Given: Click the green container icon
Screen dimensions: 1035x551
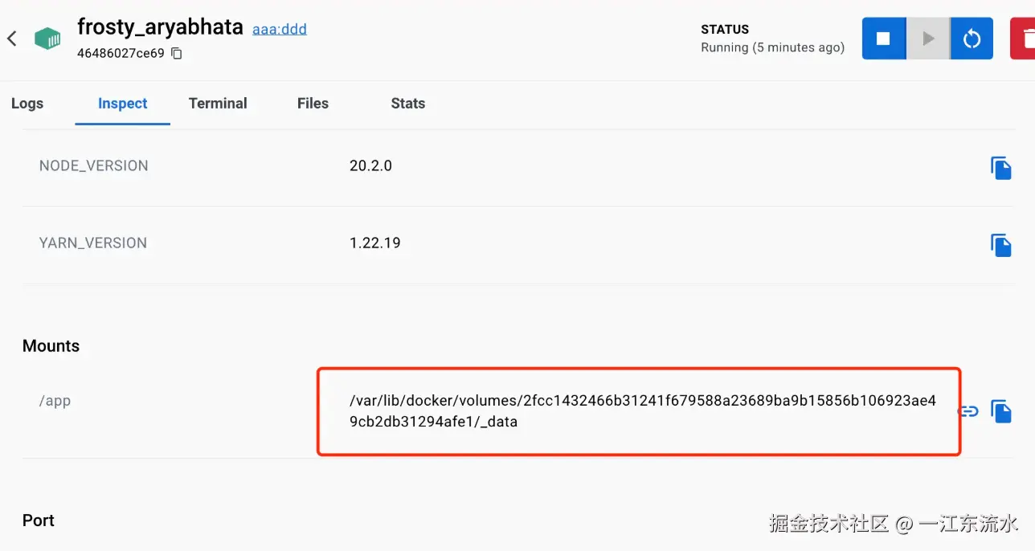Looking at the screenshot, I should pos(48,39).
